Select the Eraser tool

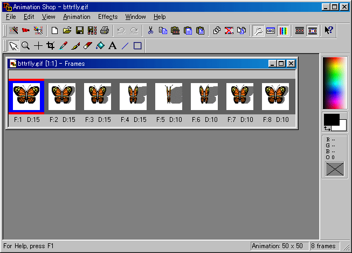(x=88, y=46)
